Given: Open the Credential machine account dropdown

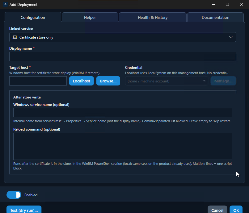Looking at the screenshot, I should (x=167, y=81).
